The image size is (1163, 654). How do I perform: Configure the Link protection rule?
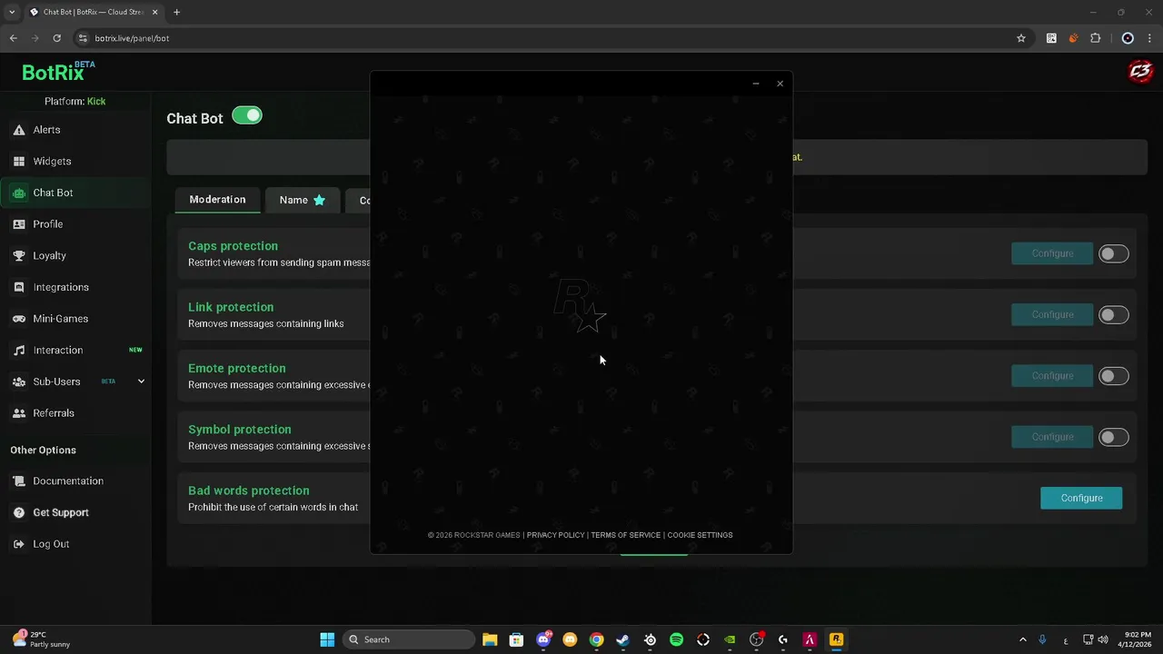(x=1052, y=314)
